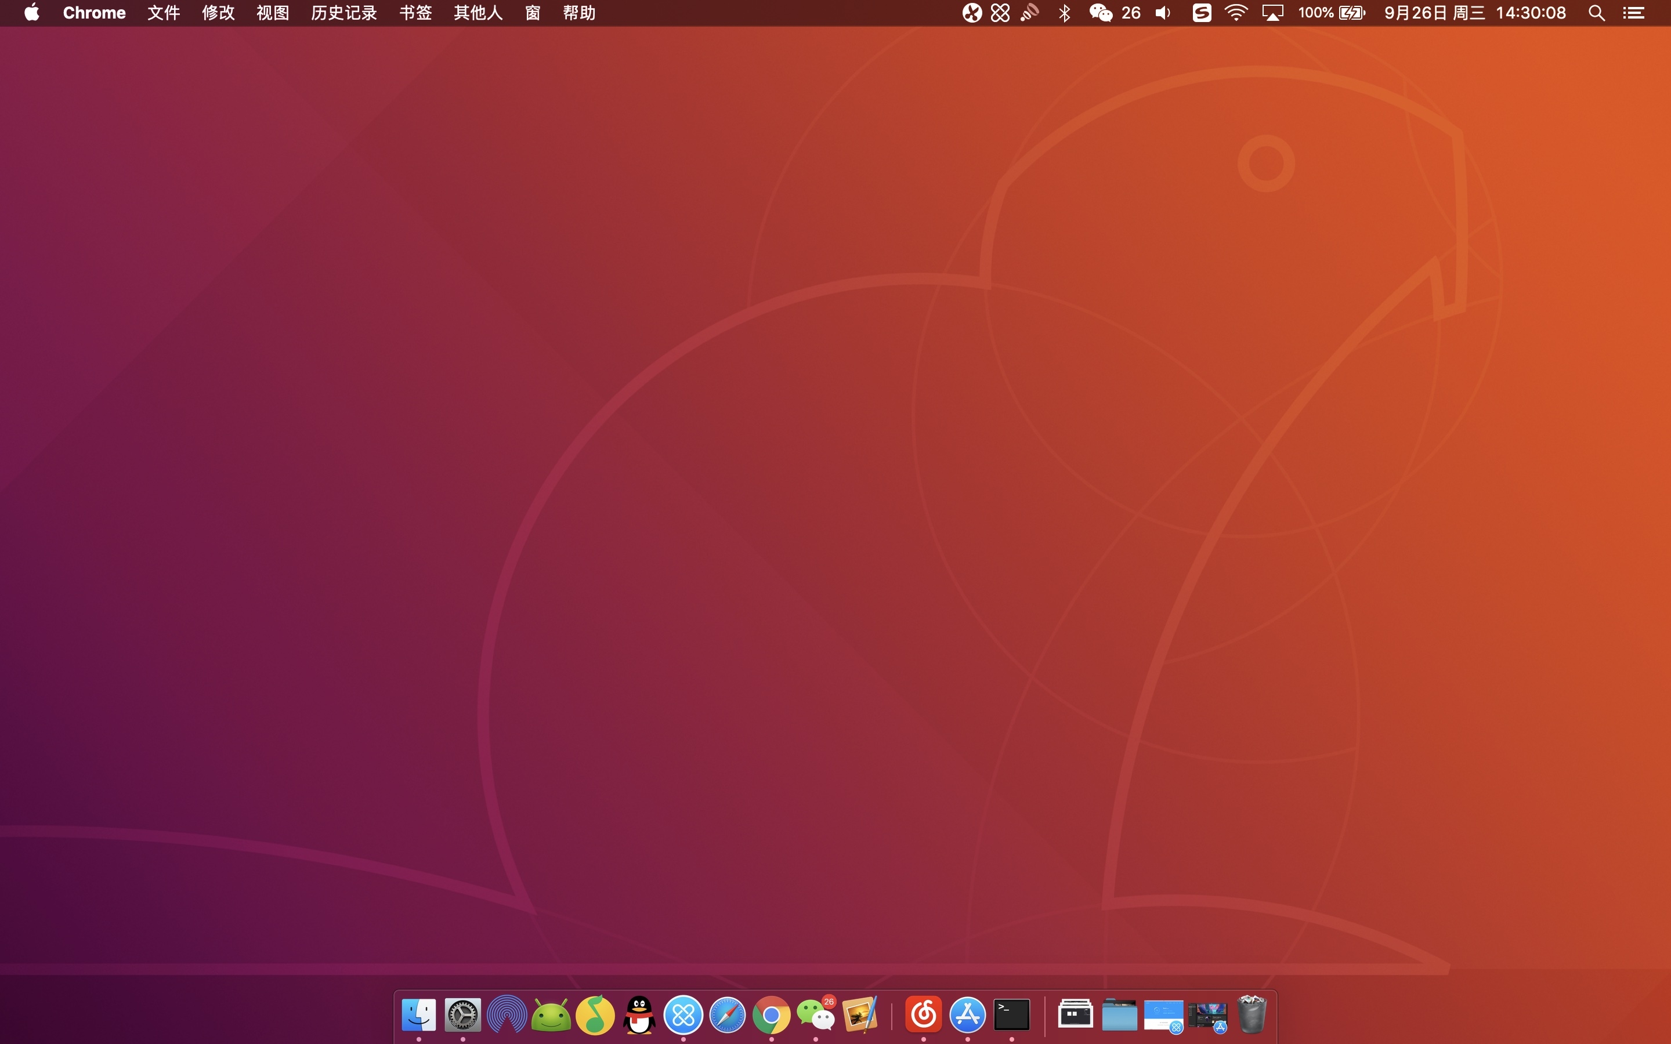Click the green Android robot app

coord(551,1015)
